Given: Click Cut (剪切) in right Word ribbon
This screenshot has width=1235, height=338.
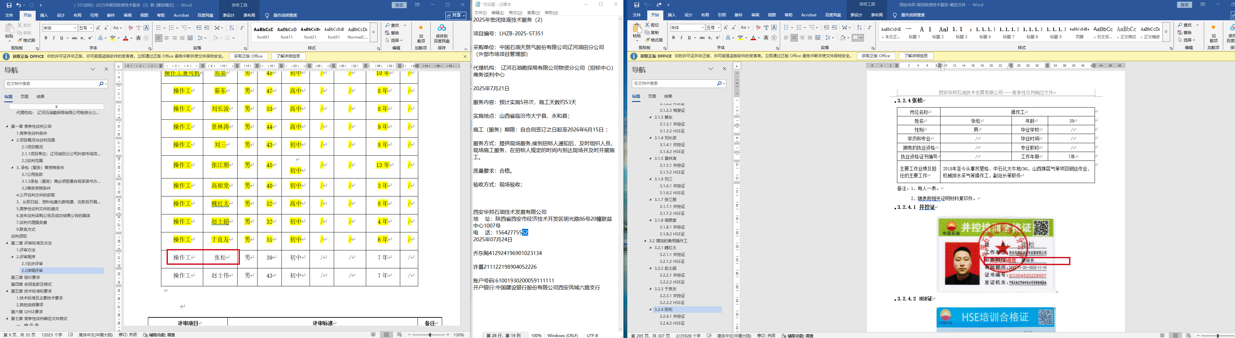Looking at the screenshot, I should click(652, 25).
